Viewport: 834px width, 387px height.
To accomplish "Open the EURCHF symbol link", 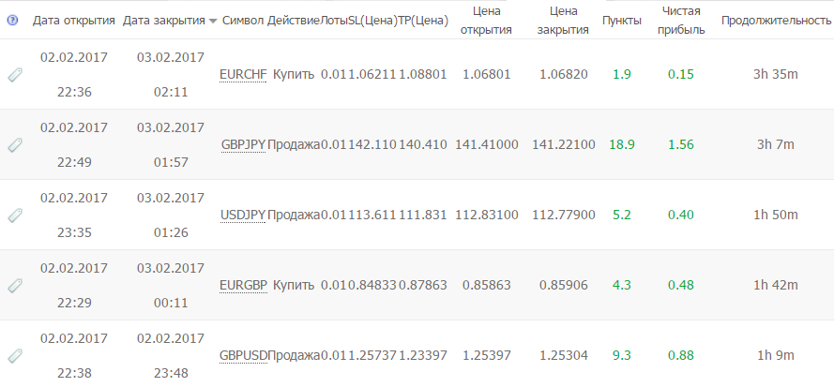I will pyautogui.click(x=243, y=74).
